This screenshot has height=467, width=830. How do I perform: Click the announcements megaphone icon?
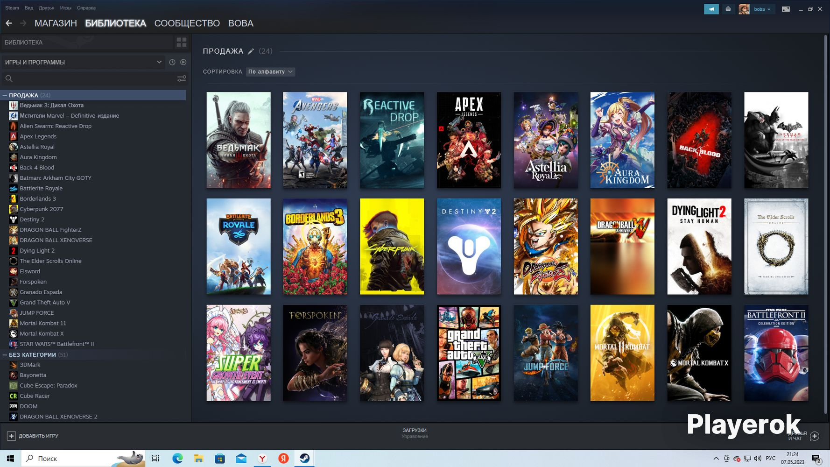[x=711, y=9]
